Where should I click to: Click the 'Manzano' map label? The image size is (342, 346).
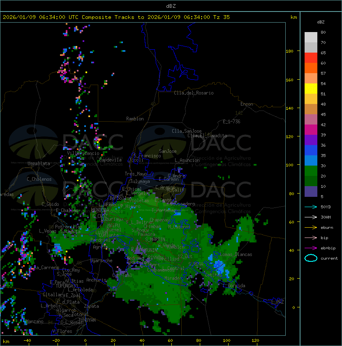35,321
